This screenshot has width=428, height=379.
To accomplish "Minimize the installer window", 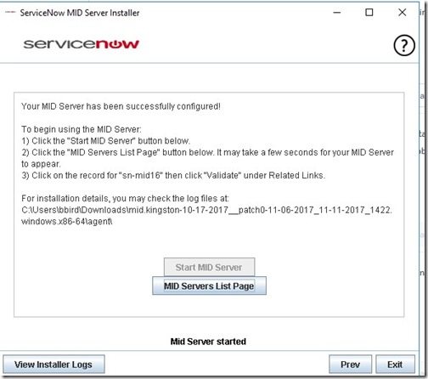I will pyautogui.click(x=337, y=13).
